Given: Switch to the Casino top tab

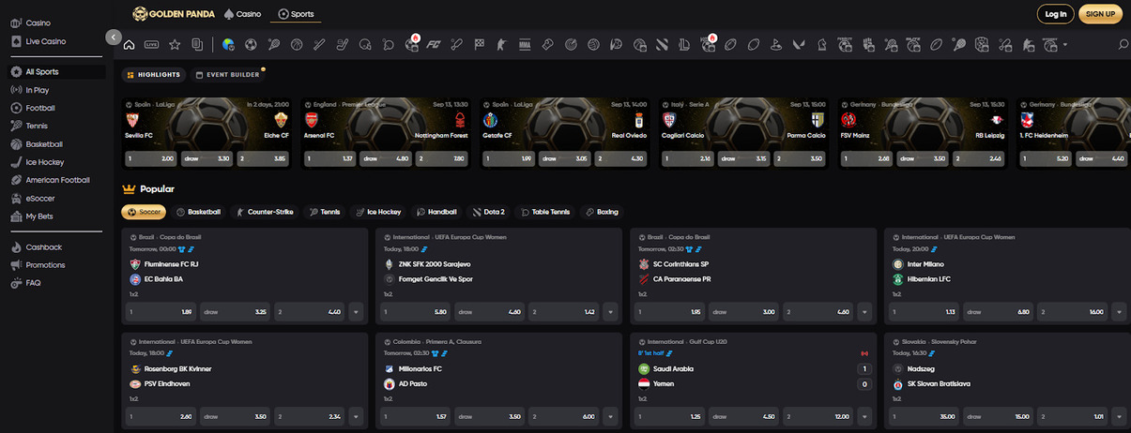Looking at the screenshot, I should coord(242,14).
